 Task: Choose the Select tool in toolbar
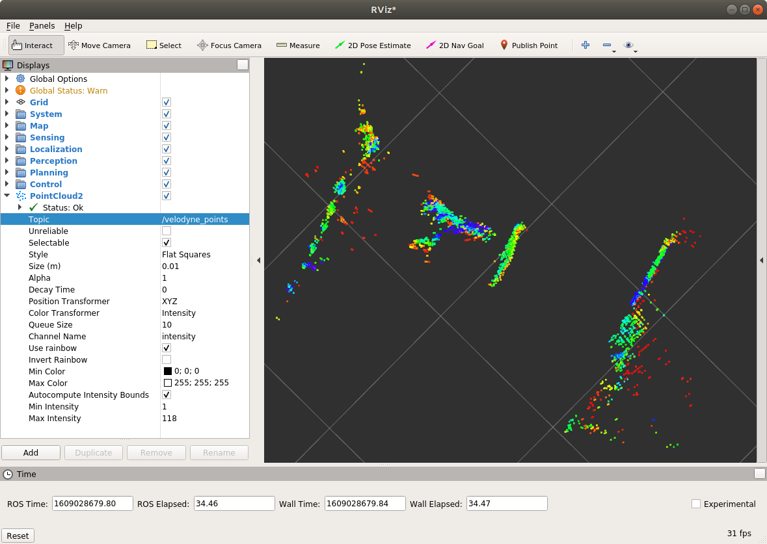pos(163,45)
